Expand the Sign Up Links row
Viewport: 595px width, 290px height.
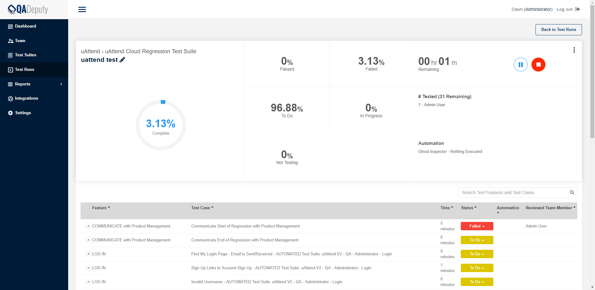(x=88, y=268)
